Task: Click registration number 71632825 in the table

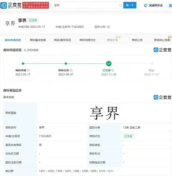Action: tap(45, 136)
